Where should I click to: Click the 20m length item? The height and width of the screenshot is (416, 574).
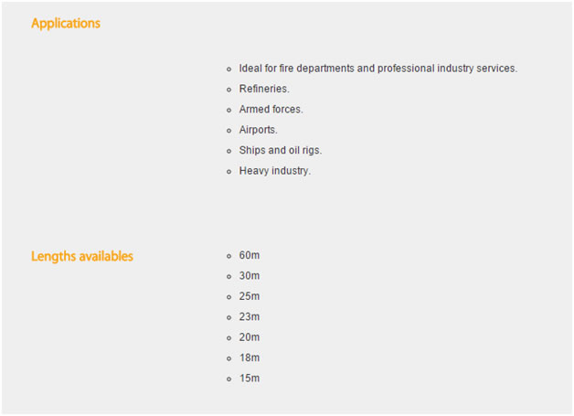point(250,337)
